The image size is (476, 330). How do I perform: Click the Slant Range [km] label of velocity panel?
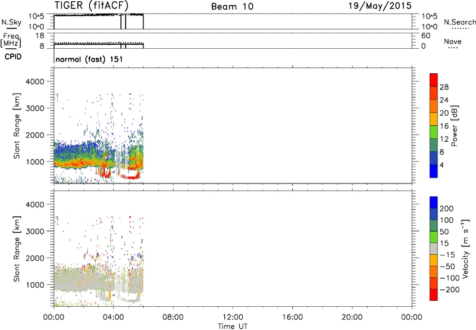click(17, 248)
